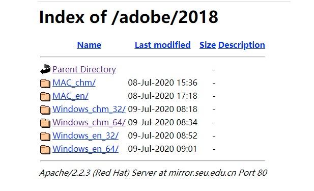Click the folder icon next to Windows_chm_32/
The height and width of the screenshot is (191, 314).
(45, 110)
